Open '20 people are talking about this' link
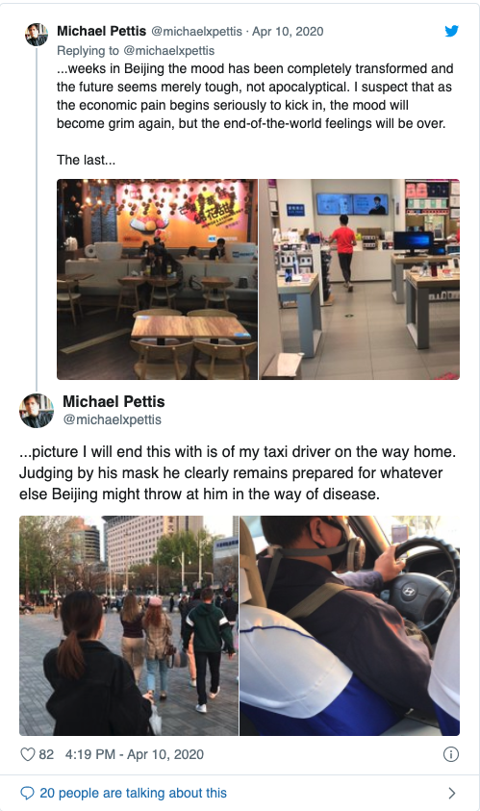480x811 pixels. [x=133, y=793]
